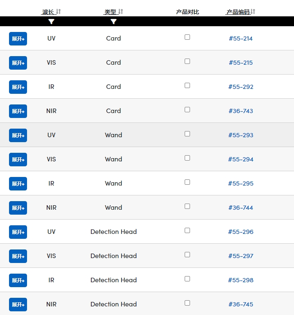This screenshot has width=294, height=315.
Task: Check compare box for #55-294
Action: click(x=188, y=158)
